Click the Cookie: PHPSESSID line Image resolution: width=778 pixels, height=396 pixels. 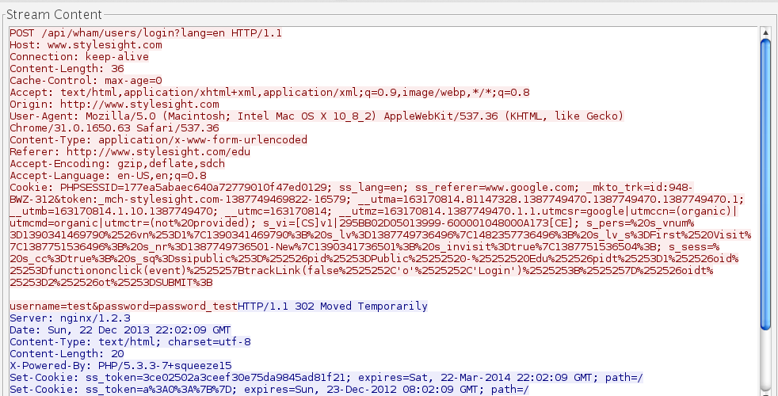(351, 188)
